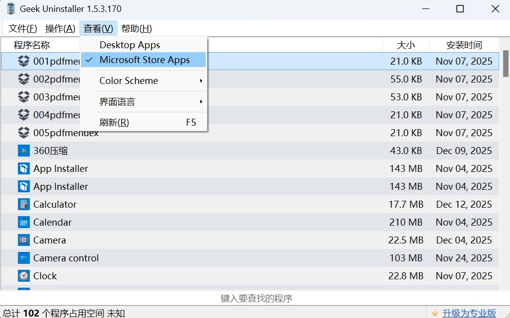Viewport: 510px width, 318px height.
Task: Click the App Installer app icon
Action: click(23, 168)
